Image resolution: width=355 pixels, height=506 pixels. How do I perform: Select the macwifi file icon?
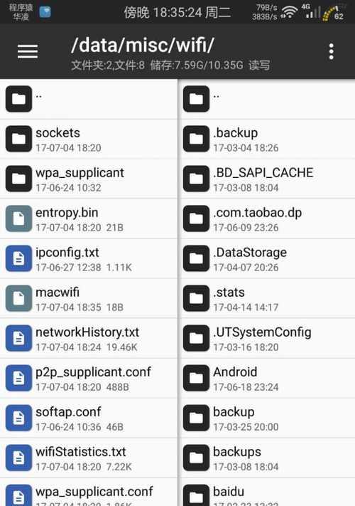coord(18,298)
